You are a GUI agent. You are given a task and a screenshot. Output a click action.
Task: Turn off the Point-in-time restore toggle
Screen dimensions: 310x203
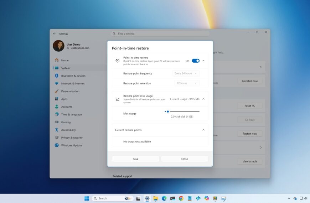click(x=196, y=61)
